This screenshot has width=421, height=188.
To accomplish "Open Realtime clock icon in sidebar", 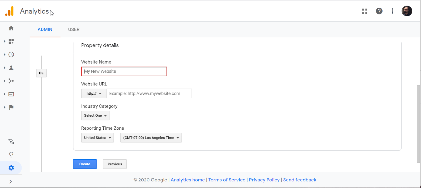I will tap(11, 54).
